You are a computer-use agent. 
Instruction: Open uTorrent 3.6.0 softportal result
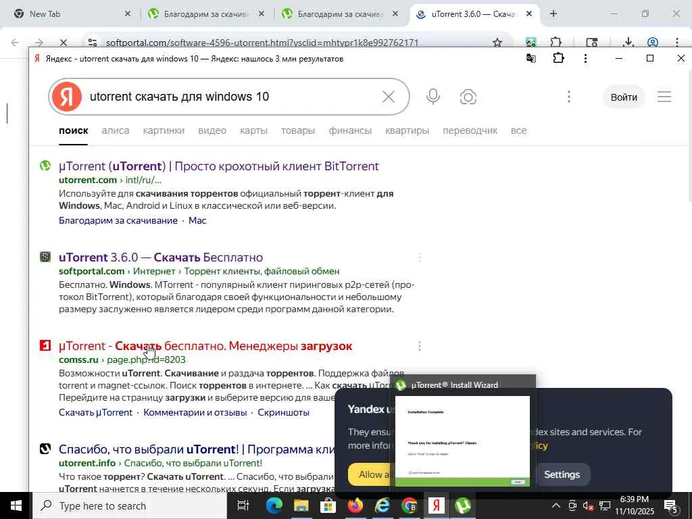click(161, 257)
